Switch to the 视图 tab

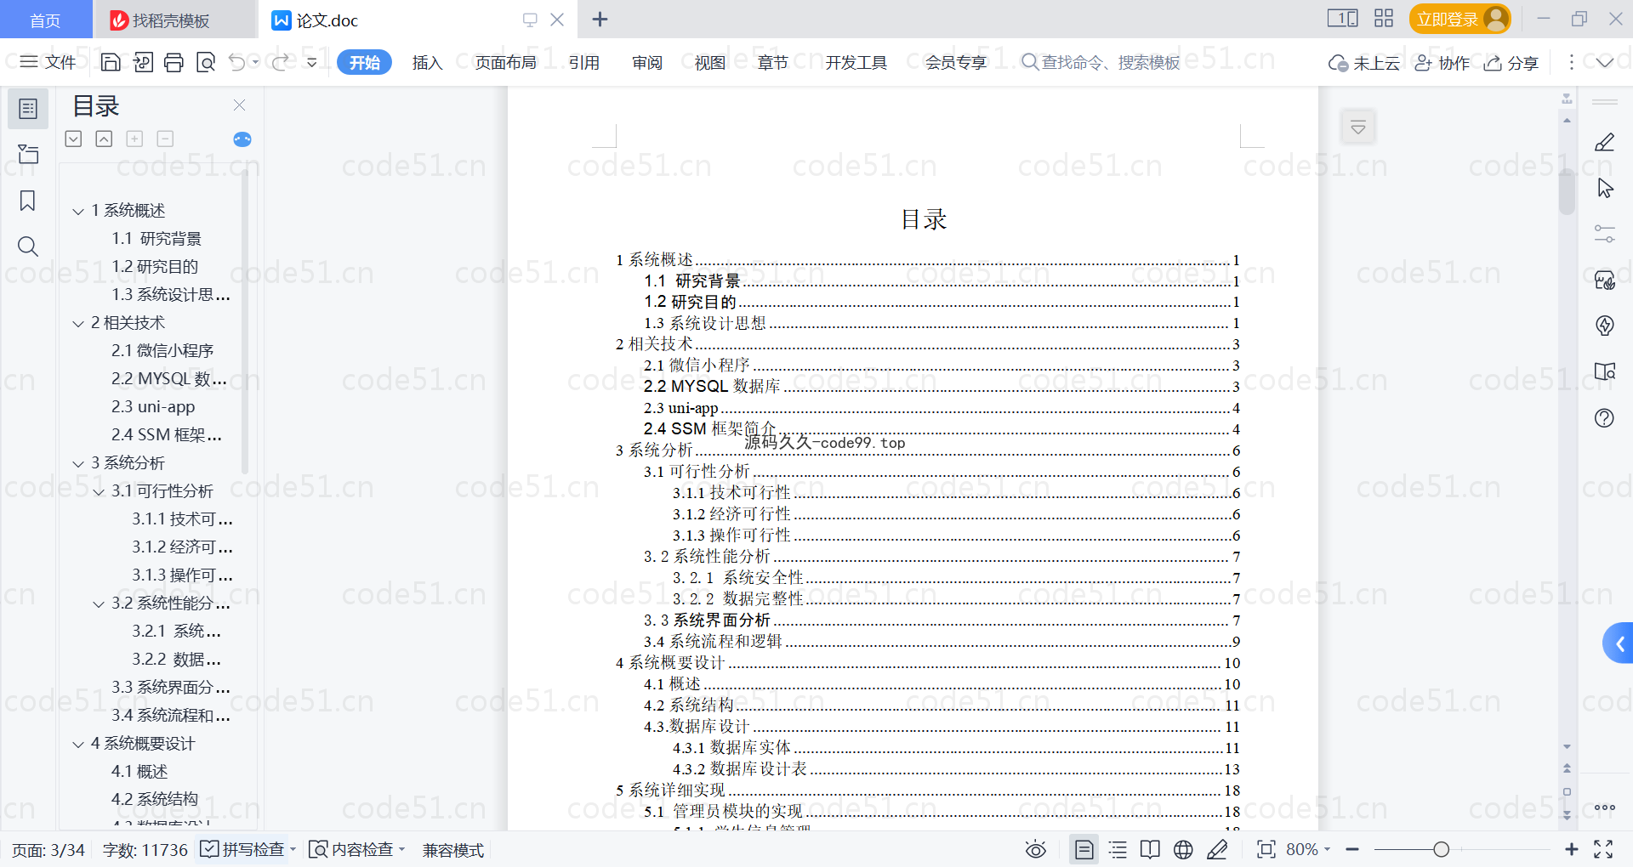coord(710,62)
